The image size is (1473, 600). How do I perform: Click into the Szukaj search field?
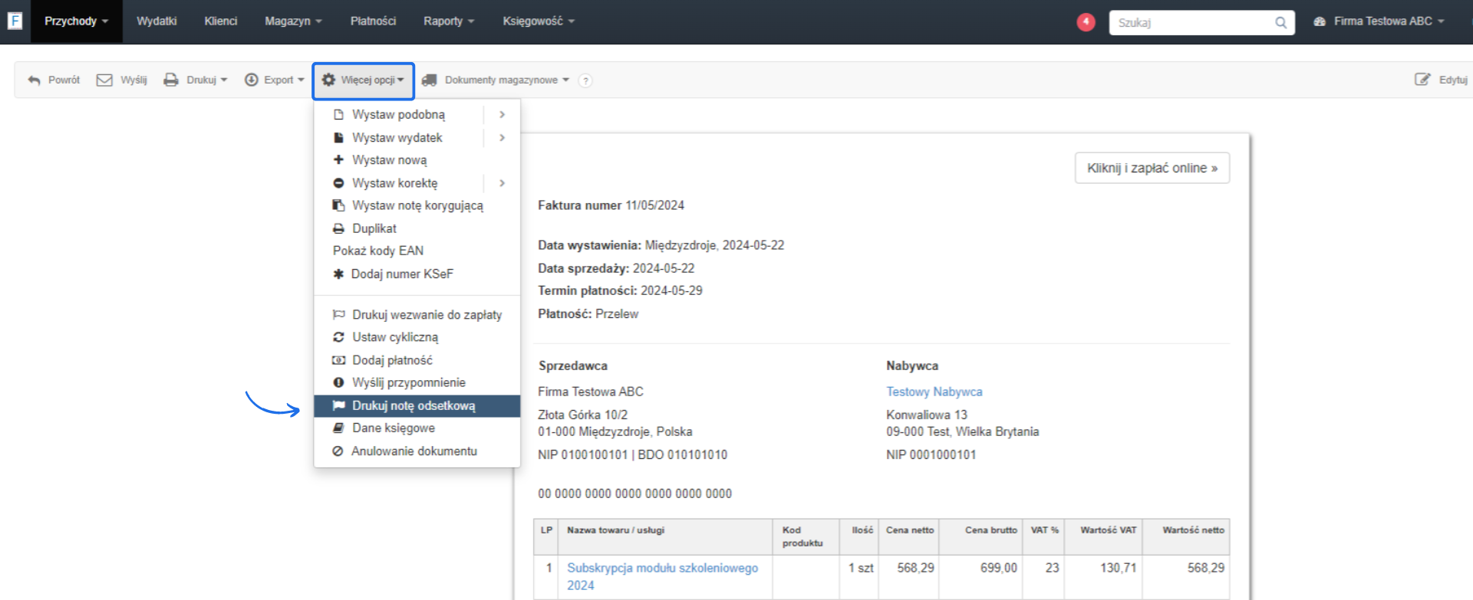pyautogui.click(x=1191, y=23)
